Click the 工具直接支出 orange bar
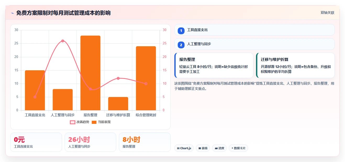The image size is (345, 162). tap(35, 90)
